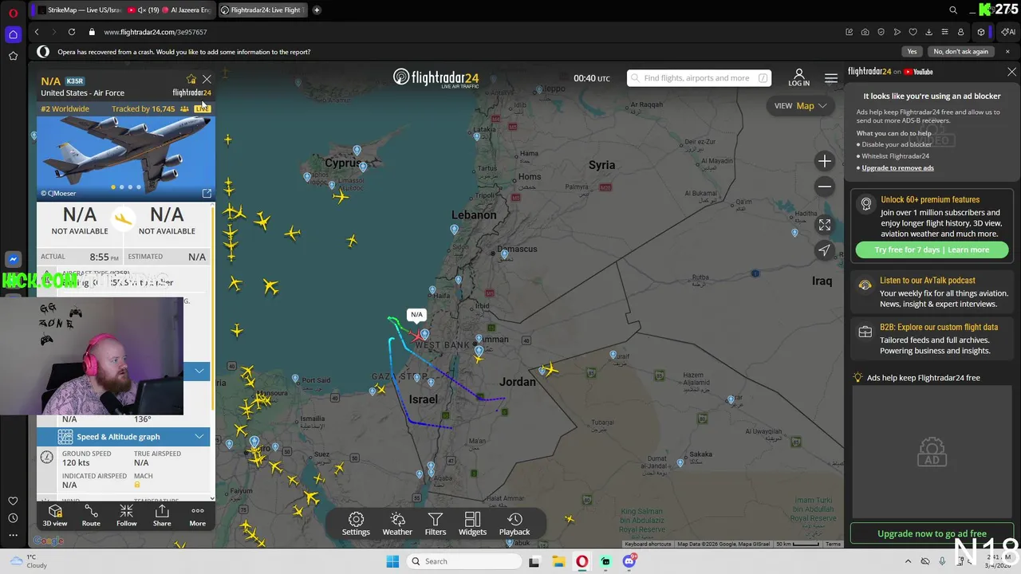Expand the blue section beneath the webcam overlay

point(199,371)
